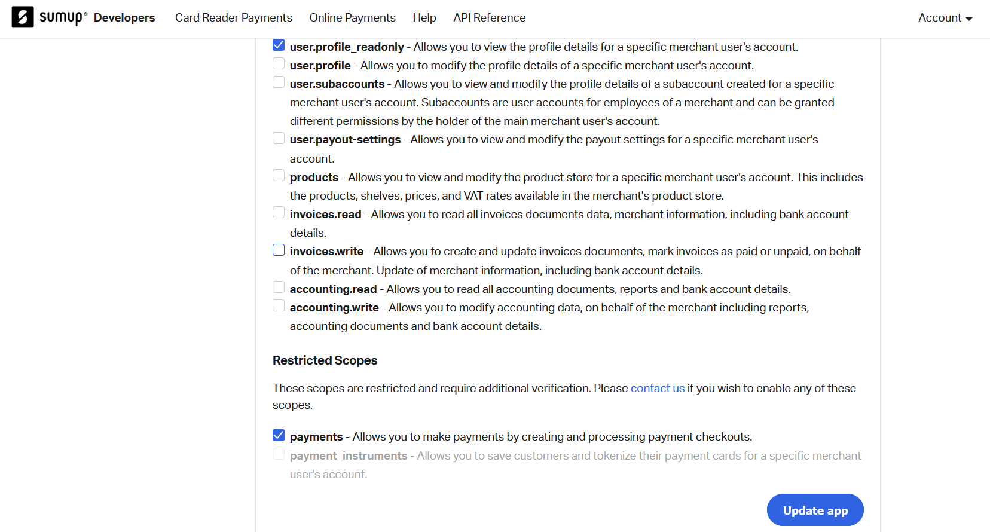Uncheck the payments restricted scope
Image resolution: width=990 pixels, height=532 pixels.
[279, 435]
